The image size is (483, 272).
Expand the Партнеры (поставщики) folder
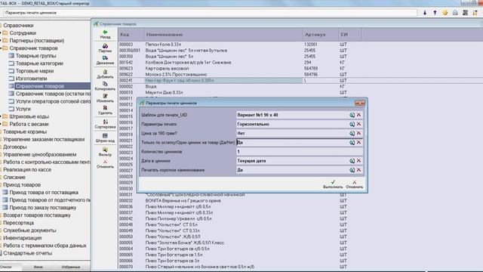1,40
